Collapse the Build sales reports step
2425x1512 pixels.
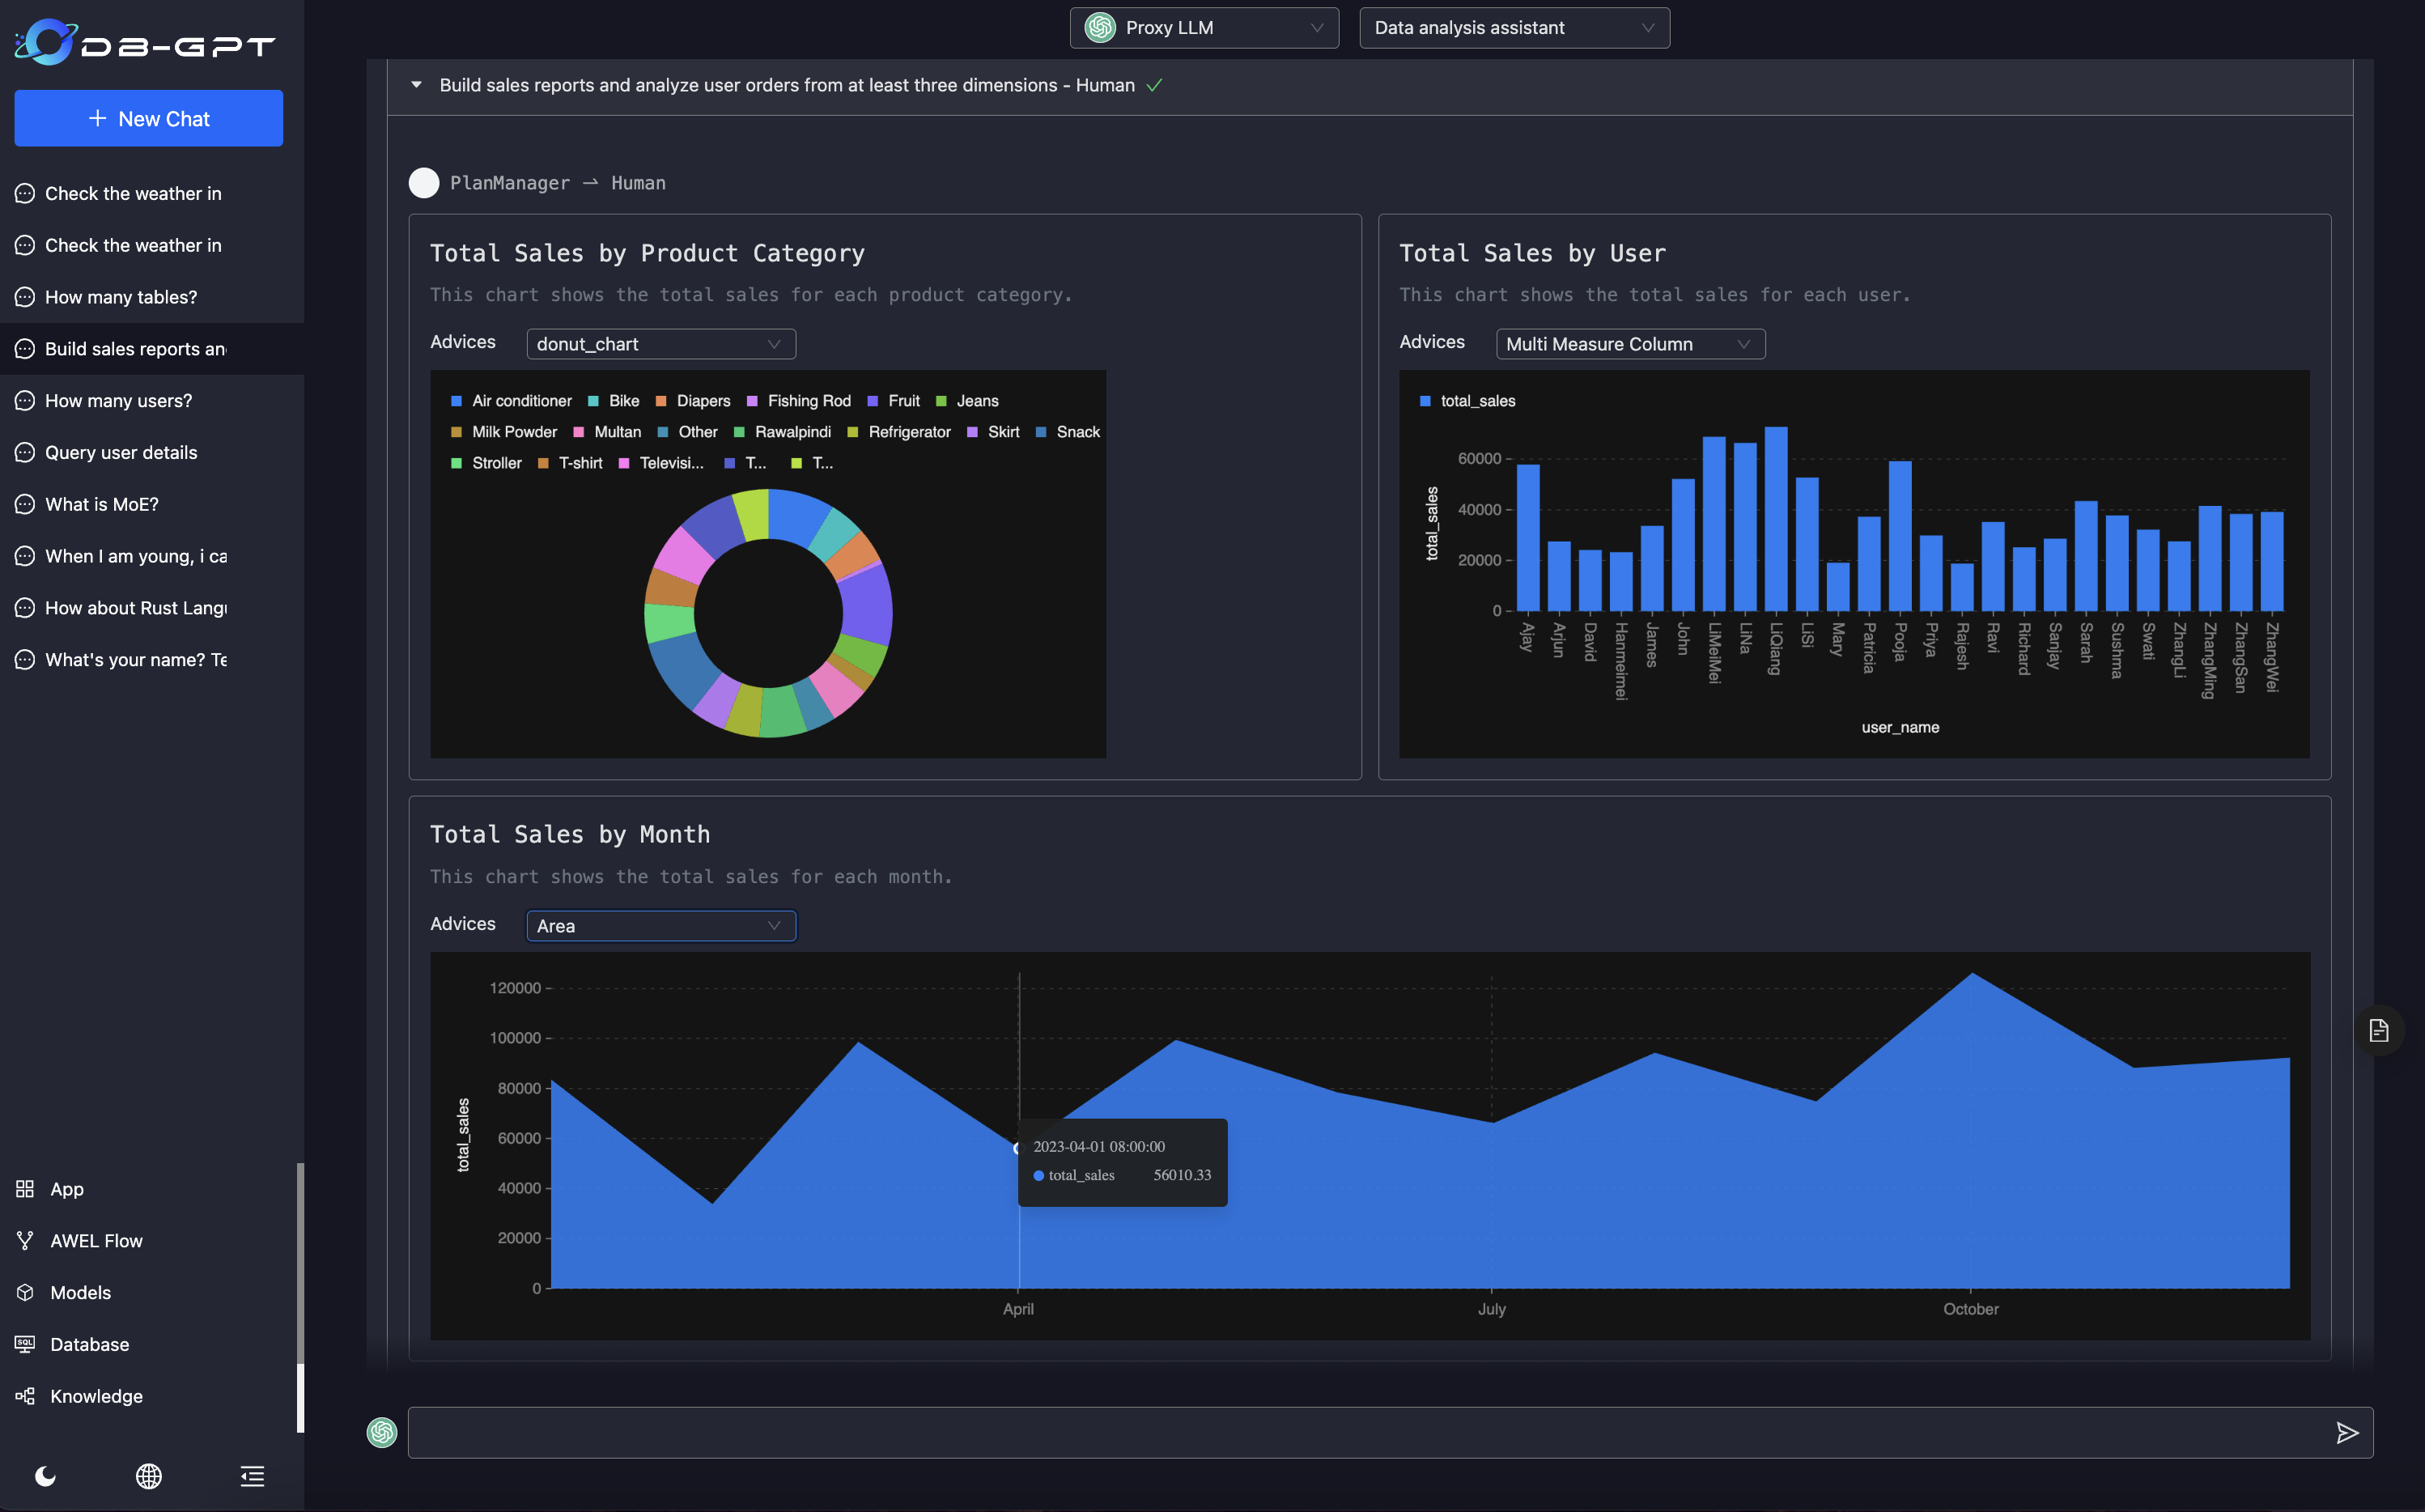[x=416, y=85]
